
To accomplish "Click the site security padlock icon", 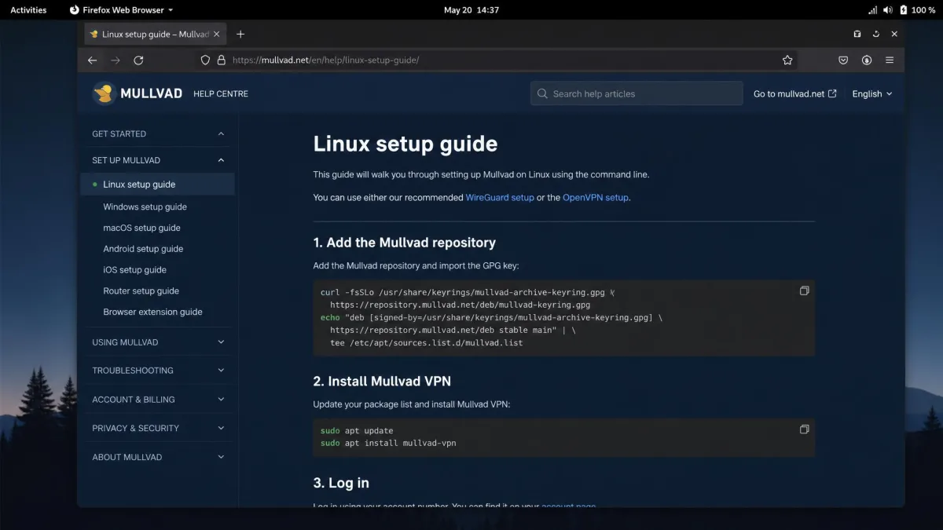I will coord(221,60).
